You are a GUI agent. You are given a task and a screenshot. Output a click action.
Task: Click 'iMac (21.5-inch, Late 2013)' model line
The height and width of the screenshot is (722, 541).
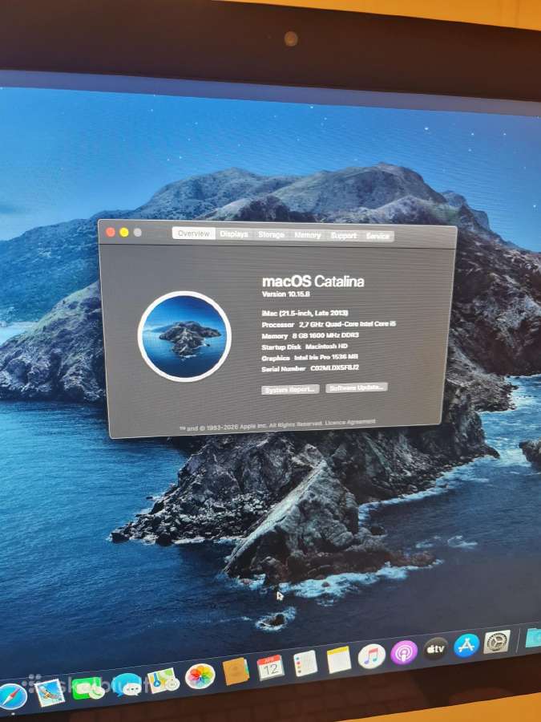pos(305,313)
